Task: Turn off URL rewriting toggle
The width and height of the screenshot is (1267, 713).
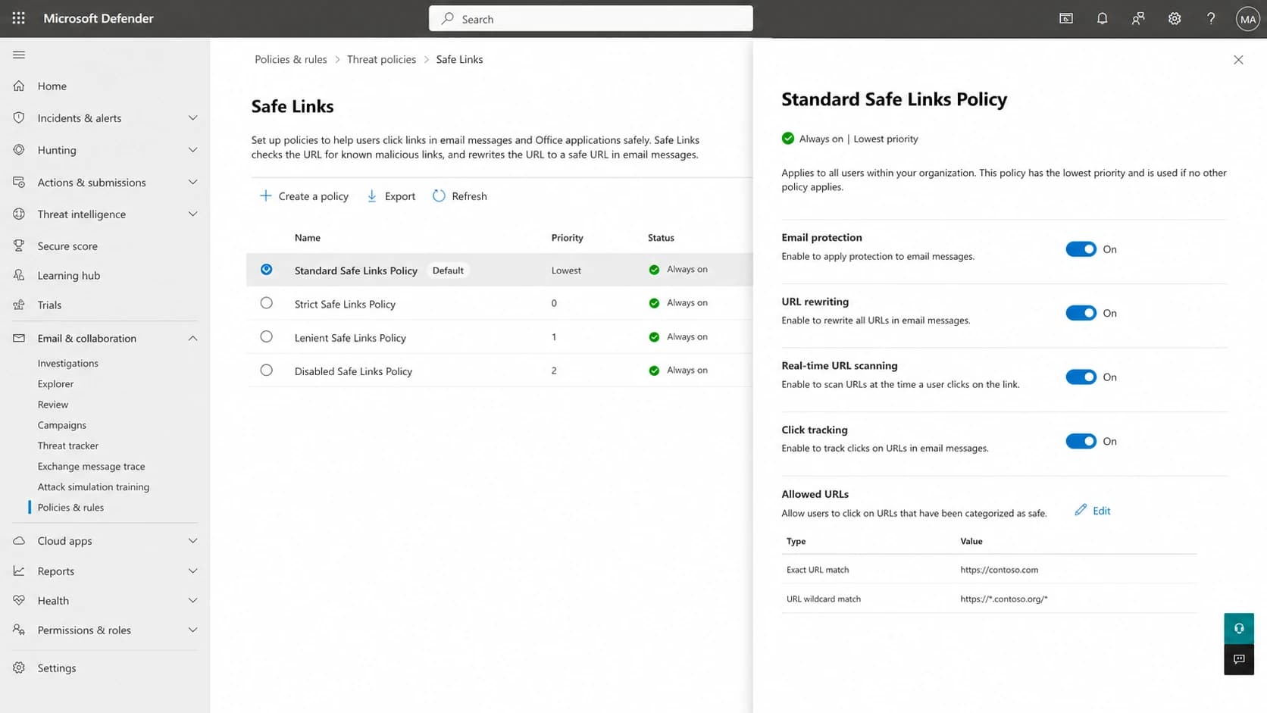Action: click(x=1081, y=313)
